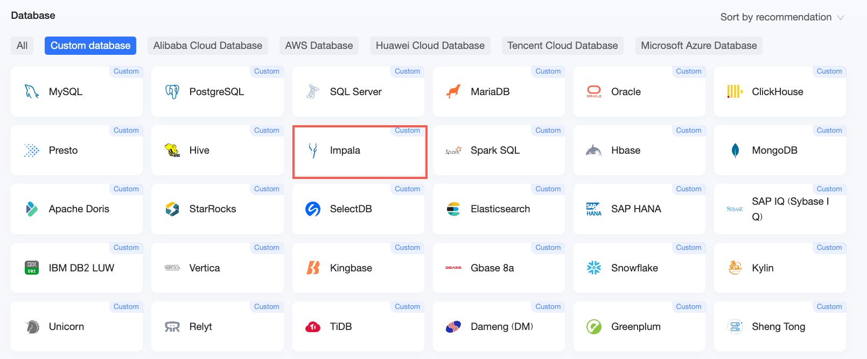Click the Spark SQL logo icon
867x359 pixels.
pyautogui.click(x=453, y=151)
